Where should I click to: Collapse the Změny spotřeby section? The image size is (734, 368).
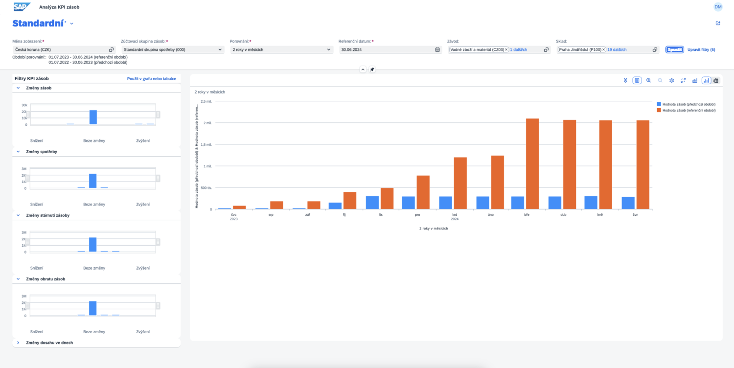tap(18, 152)
